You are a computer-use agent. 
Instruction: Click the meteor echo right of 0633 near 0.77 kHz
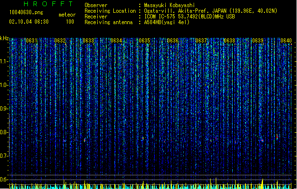(x=85, y=140)
